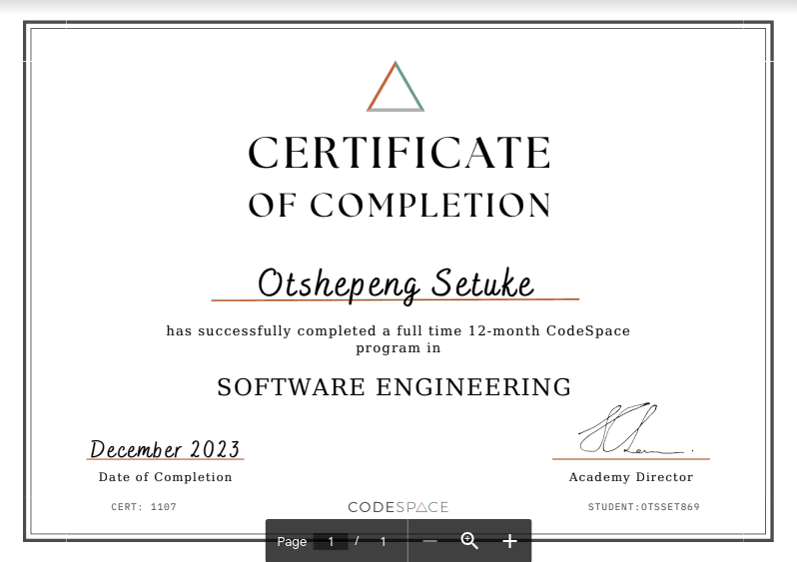Screen dimensions: 797x562
Task: Click the 'December 2023' date
Action: tap(165, 449)
